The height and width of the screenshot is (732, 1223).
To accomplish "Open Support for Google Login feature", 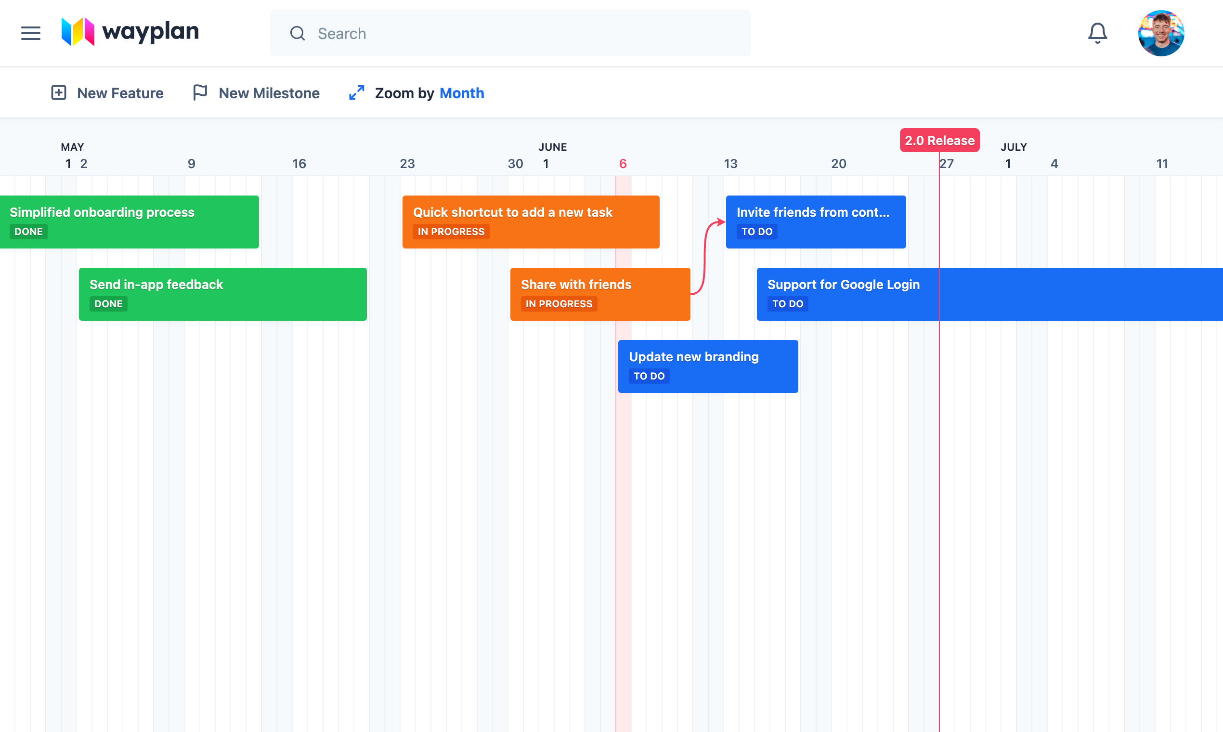I will (x=990, y=294).
